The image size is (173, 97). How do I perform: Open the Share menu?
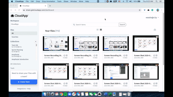(66, 1)
